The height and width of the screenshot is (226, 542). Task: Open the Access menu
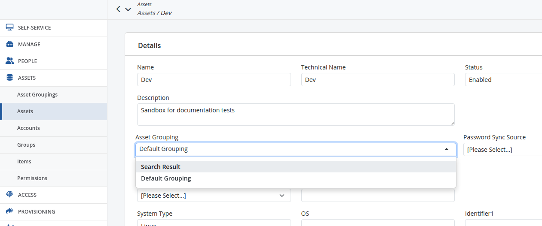click(x=53, y=195)
